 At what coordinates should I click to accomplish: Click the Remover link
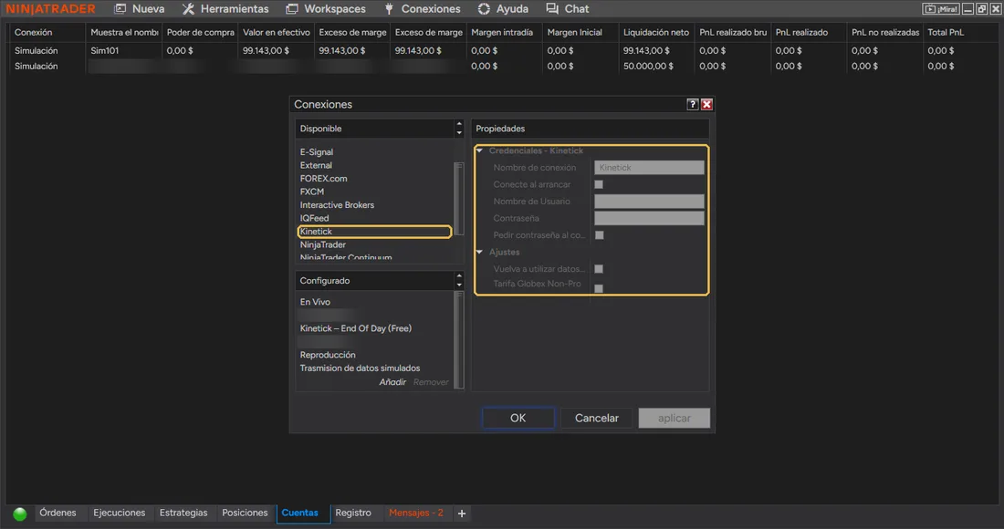click(431, 382)
